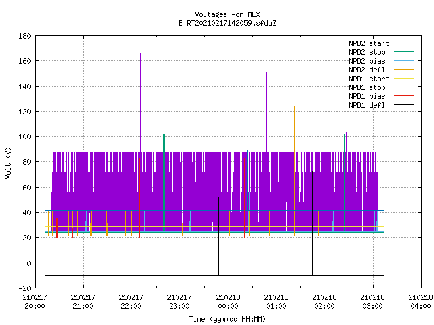Click the "NPD1 bias" legend label

coord(367,96)
